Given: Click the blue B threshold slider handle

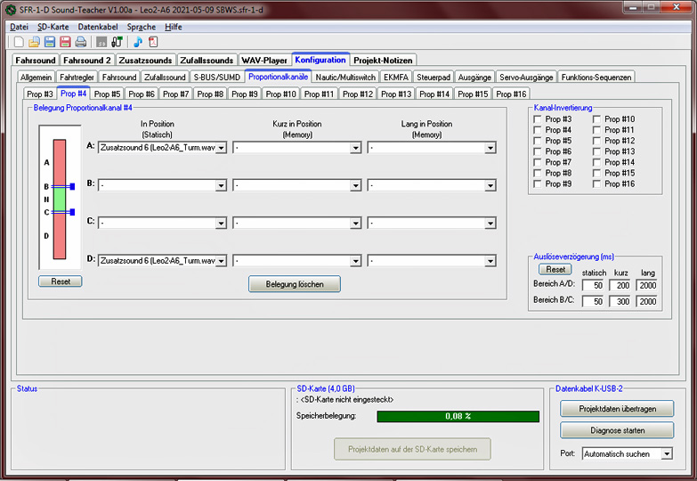Looking at the screenshot, I should 72,186.
